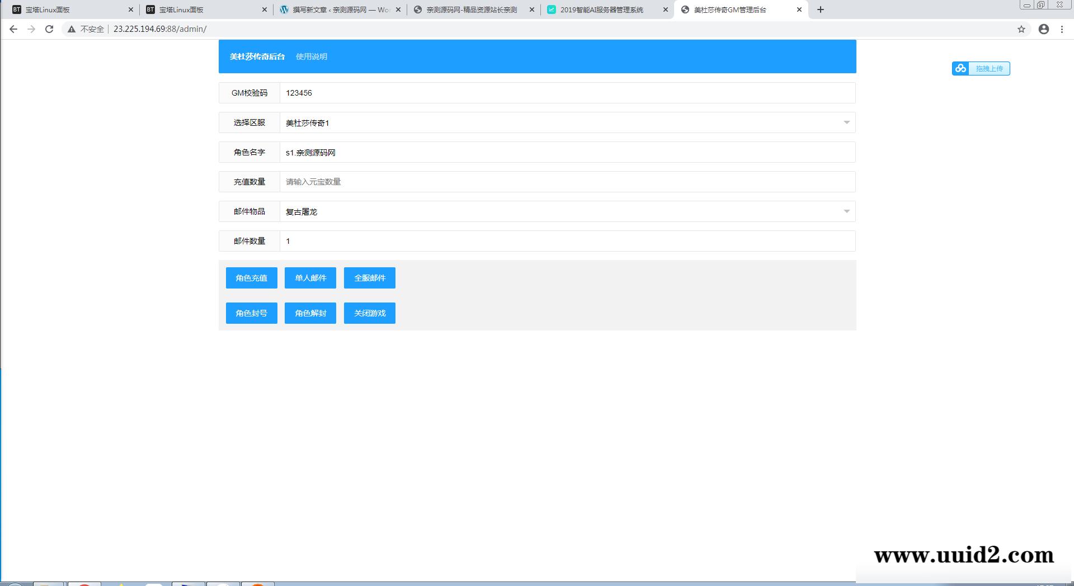Reload the page with refresh icon
Screen dimensions: 1074x586
click(49, 29)
